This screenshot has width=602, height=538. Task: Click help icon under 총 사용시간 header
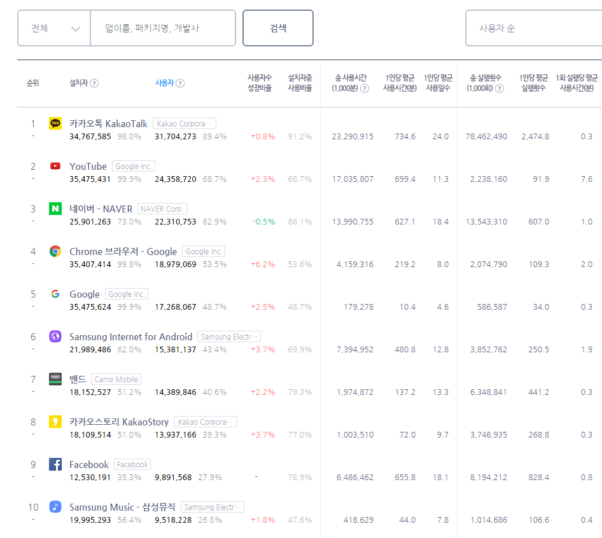click(365, 88)
